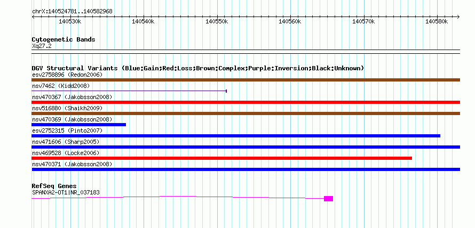Click the 140570k ruler tick label
The width and height of the screenshot is (475, 228).
click(x=363, y=22)
